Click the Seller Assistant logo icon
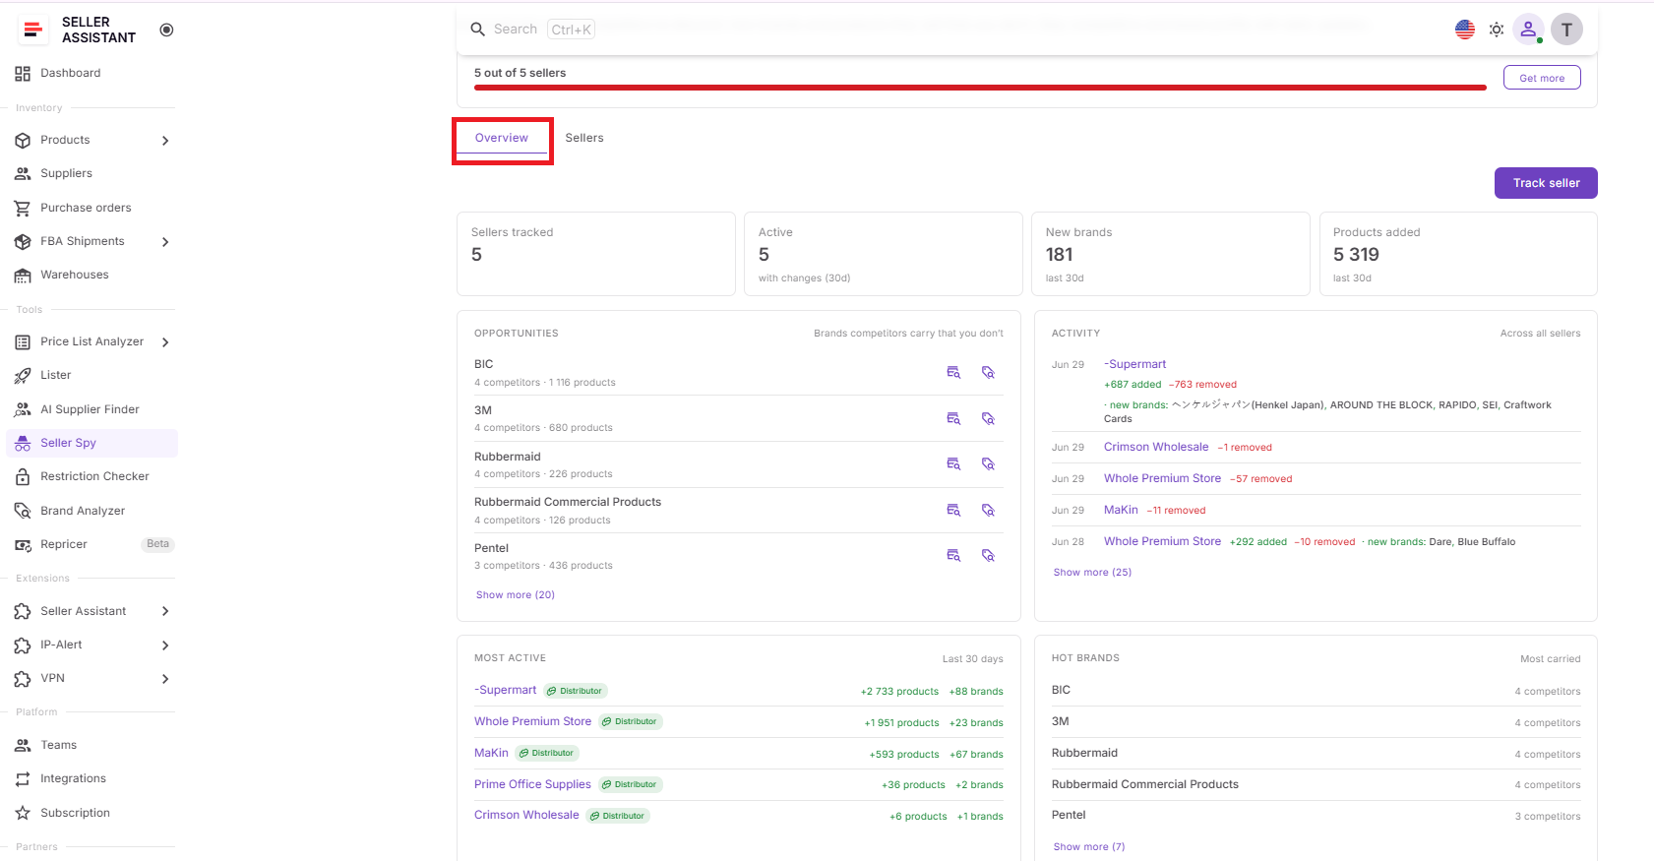Viewport: 1654px width, 861px height. tap(32, 30)
